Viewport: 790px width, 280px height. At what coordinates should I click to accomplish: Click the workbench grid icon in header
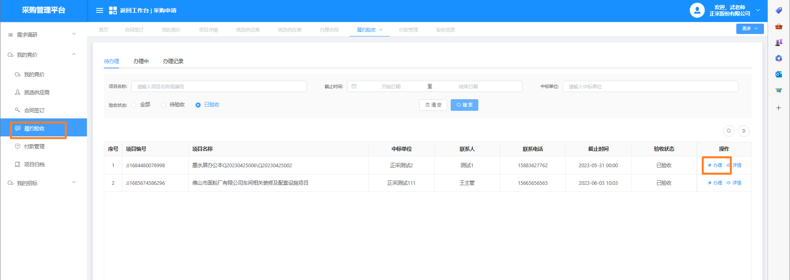pyautogui.click(x=113, y=10)
